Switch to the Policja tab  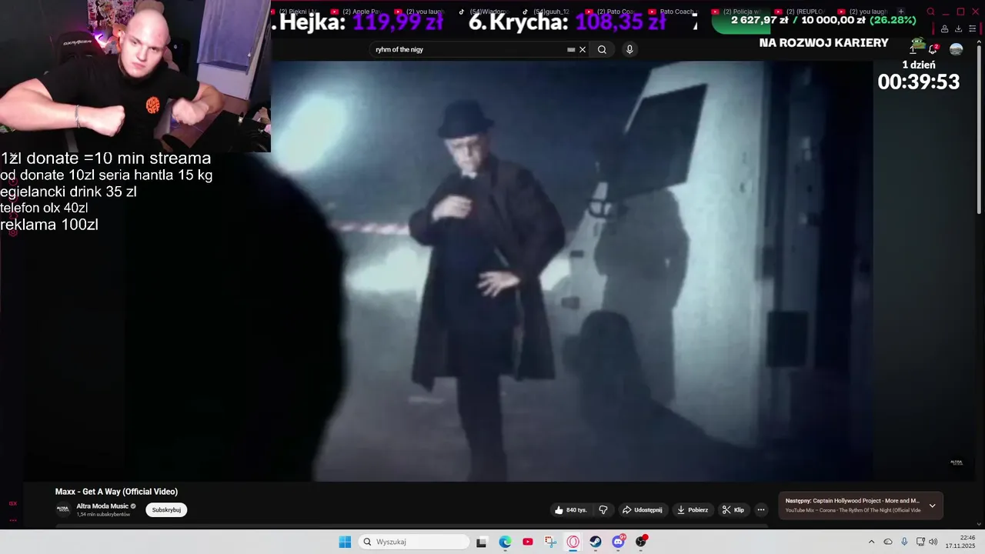[x=737, y=12]
